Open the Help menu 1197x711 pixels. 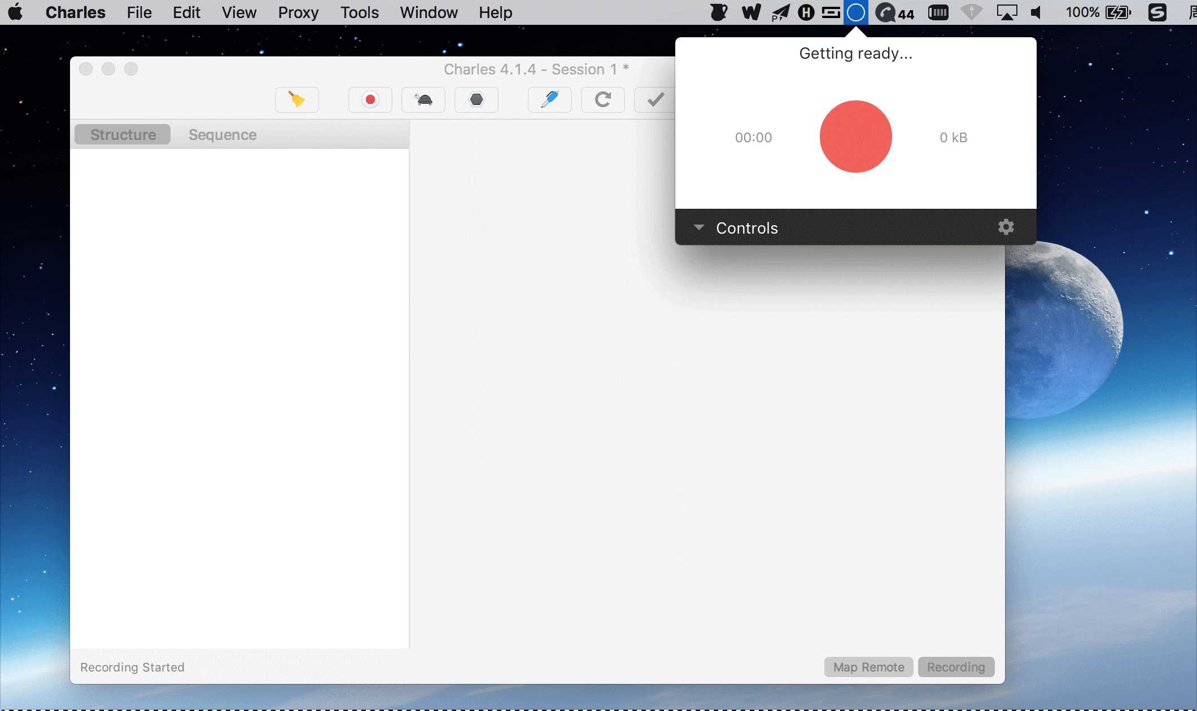click(495, 12)
